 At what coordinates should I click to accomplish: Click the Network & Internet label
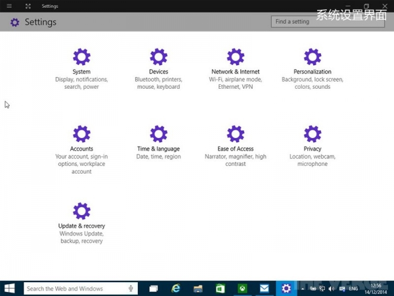tap(236, 72)
